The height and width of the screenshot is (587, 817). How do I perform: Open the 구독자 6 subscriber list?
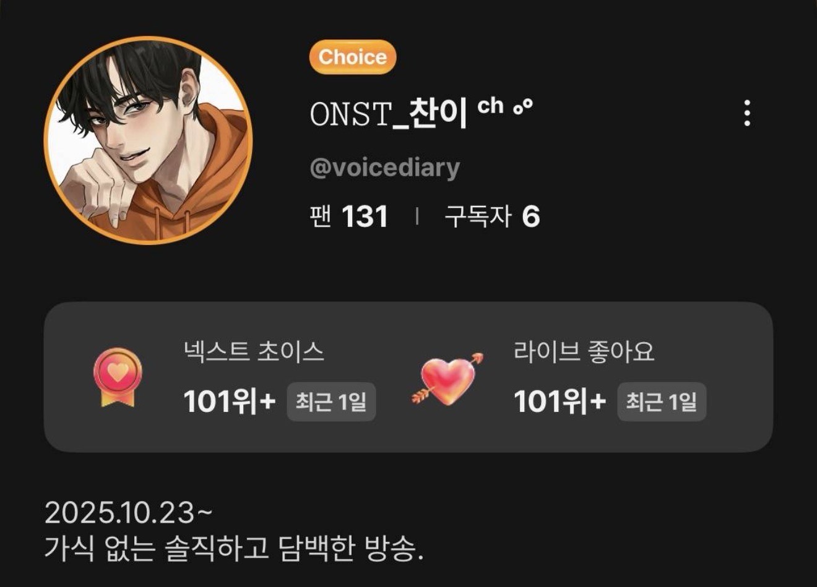coord(492,216)
